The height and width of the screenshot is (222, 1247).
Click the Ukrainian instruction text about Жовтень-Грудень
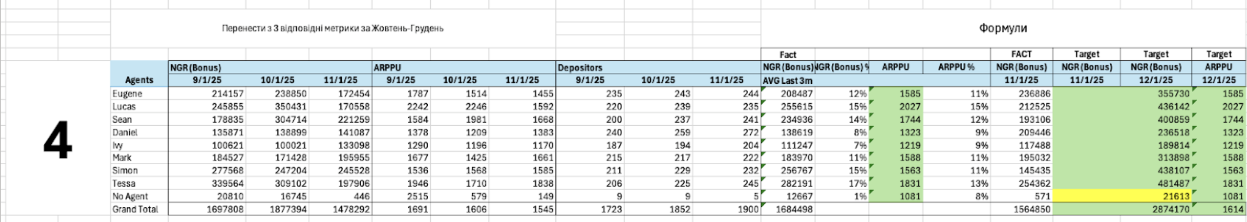(333, 28)
